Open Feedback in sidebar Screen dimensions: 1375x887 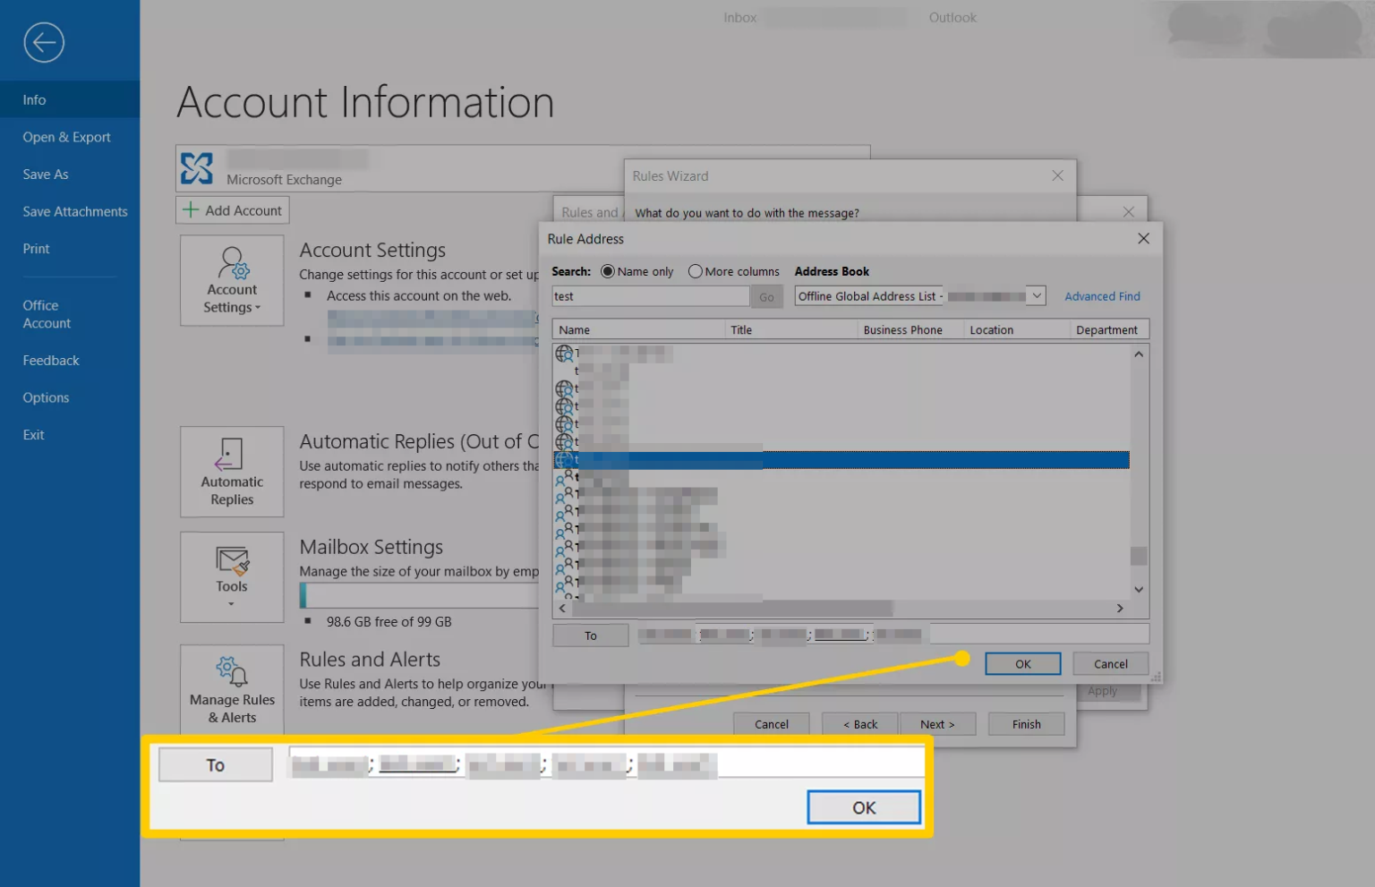[51, 361]
